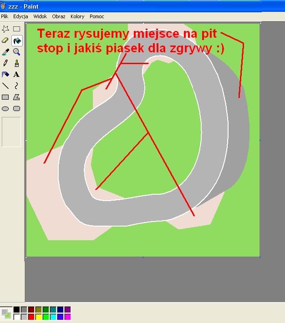Choose the straight Line tool

[x=5, y=86]
